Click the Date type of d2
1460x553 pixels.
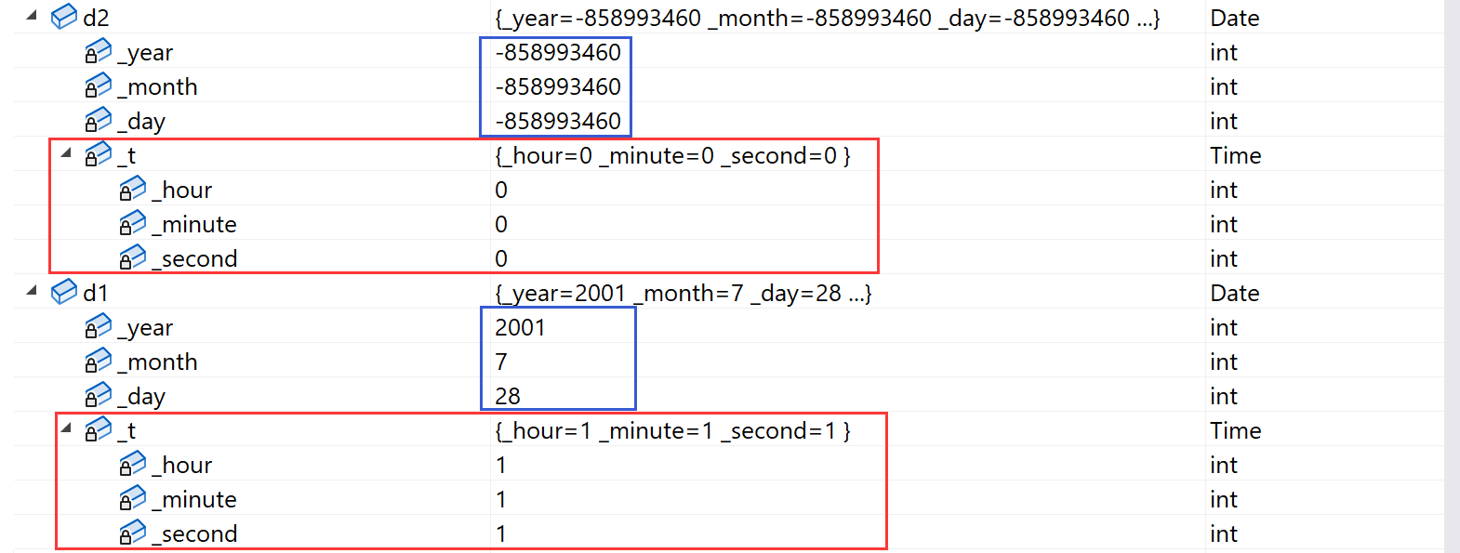1235,18
